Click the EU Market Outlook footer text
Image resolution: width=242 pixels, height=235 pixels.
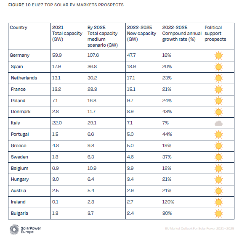tap(199, 228)
